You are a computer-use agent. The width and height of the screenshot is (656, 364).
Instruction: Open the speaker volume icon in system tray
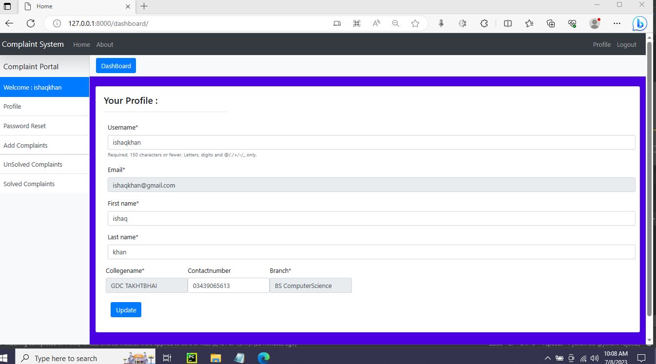(594, 358)
